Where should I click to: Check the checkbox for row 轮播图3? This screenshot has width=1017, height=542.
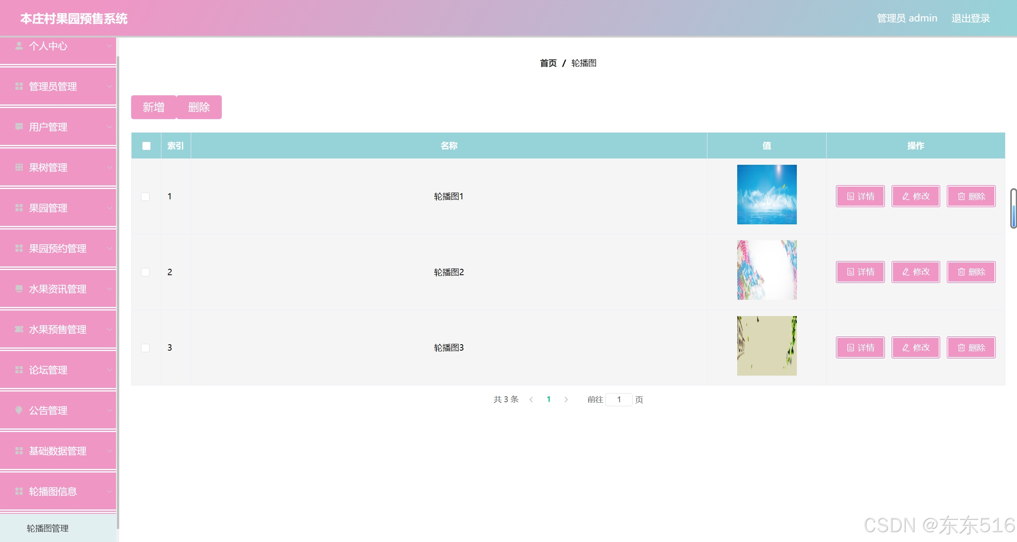145,348
